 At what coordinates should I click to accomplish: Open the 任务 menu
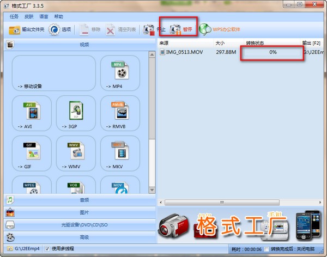(x=14, y=16)
